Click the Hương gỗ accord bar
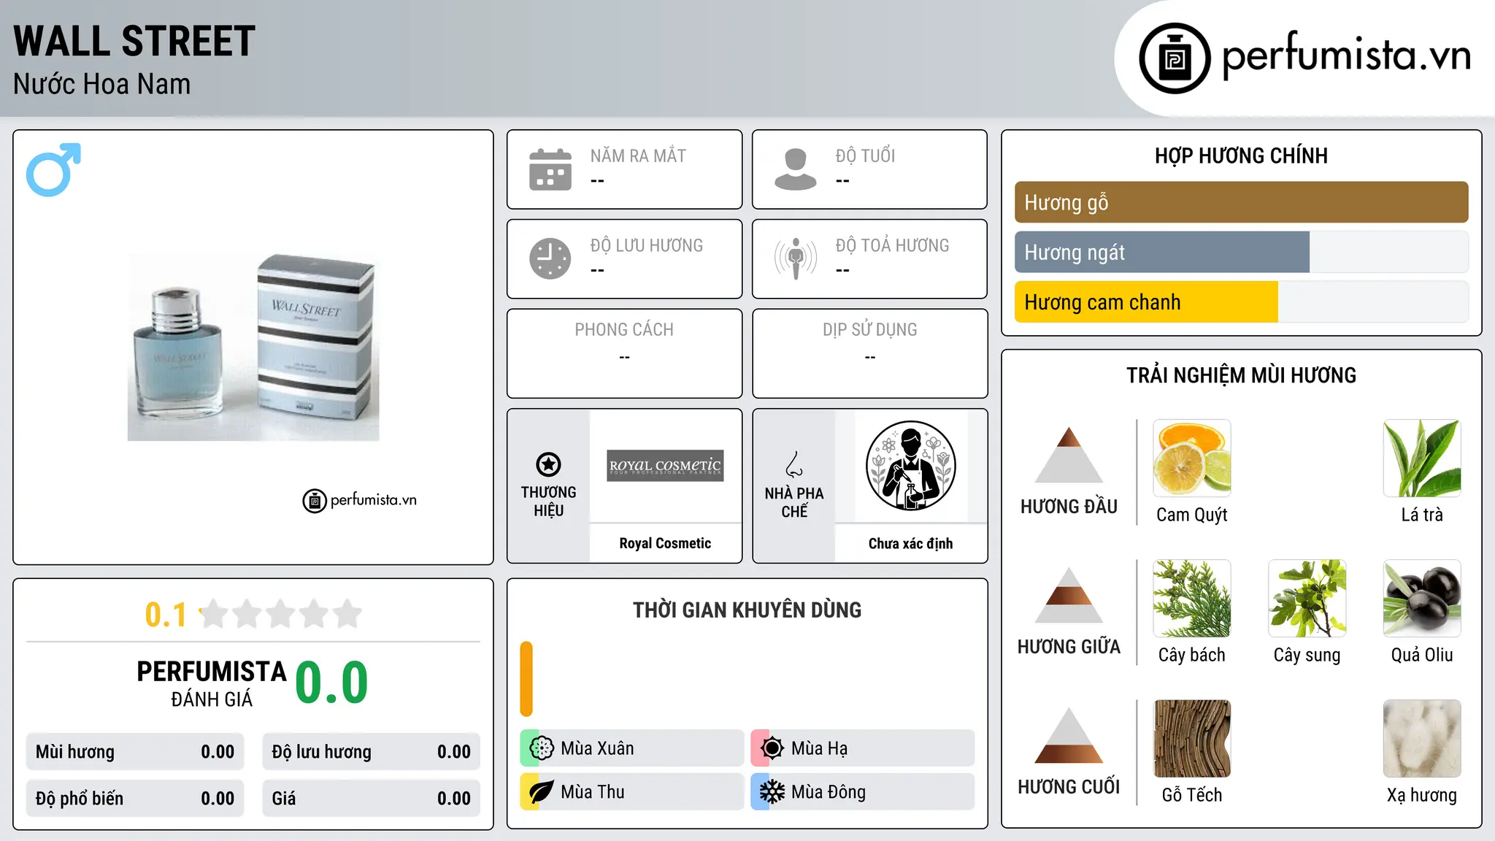Screen dimensions: 1495x841 (x=1242, y=202)
